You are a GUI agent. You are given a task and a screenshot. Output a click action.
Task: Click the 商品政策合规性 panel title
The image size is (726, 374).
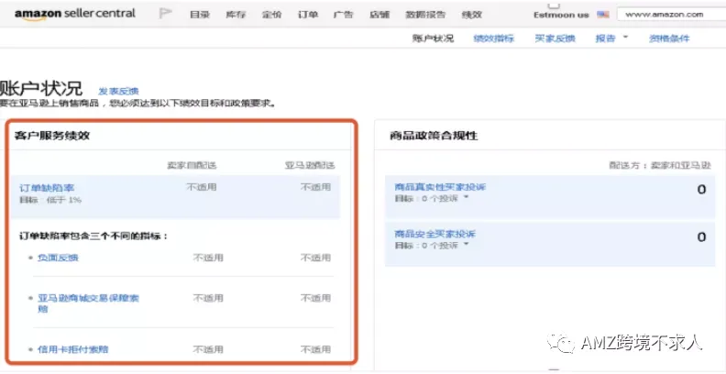click(434, 136)
